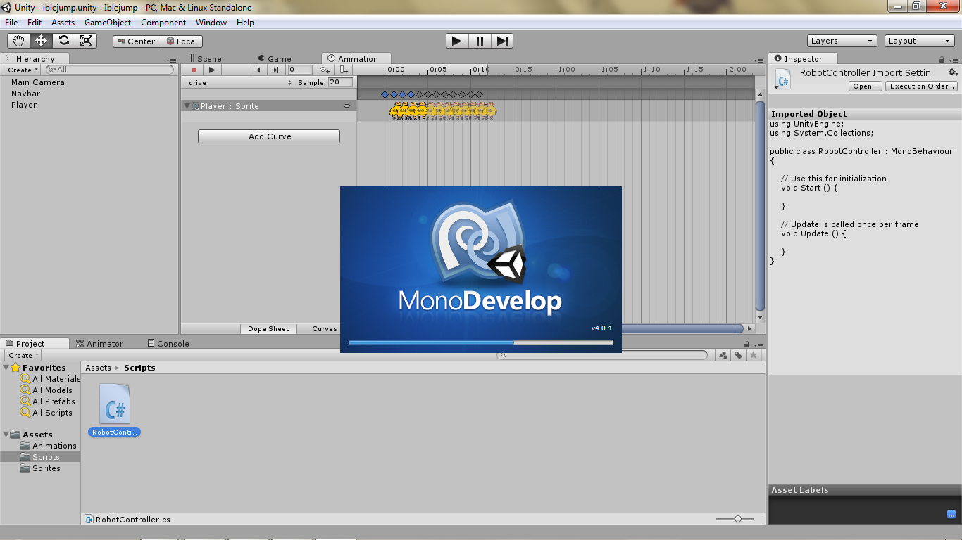Open the drive animation clip dropdown
Image resolution: width=962 pixels, height=540 pixels.
click(x=239, y=82)
